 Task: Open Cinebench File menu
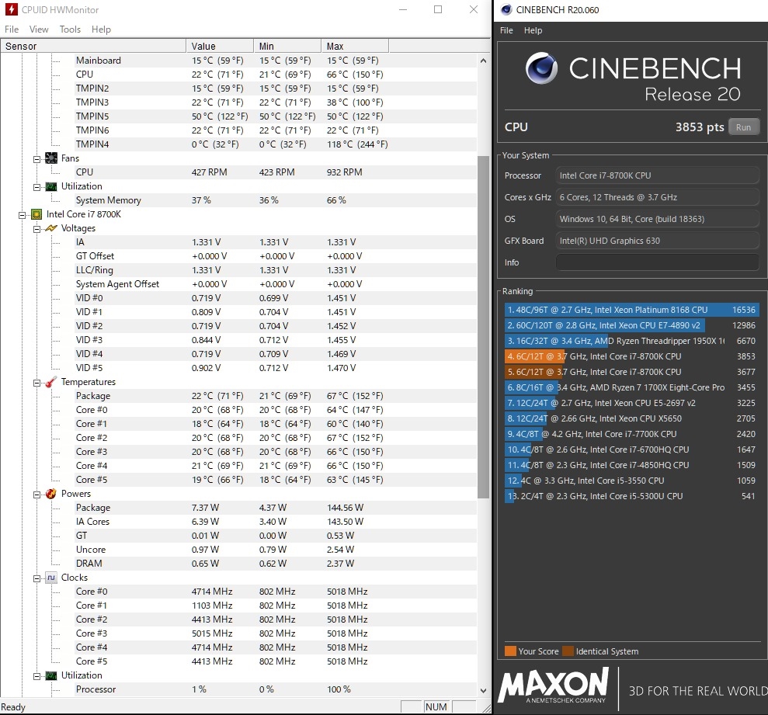(506, 30)
